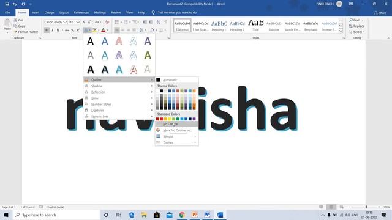Click the Decrease Indent icon
The image size is (392, 220).
tap(145, 22)
